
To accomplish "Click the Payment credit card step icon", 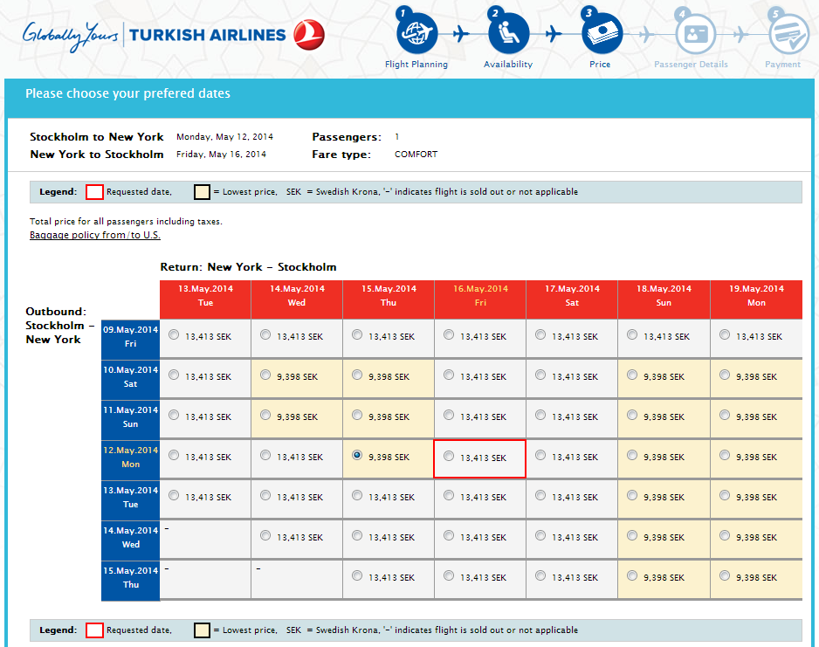I will [x=788, y=35].
